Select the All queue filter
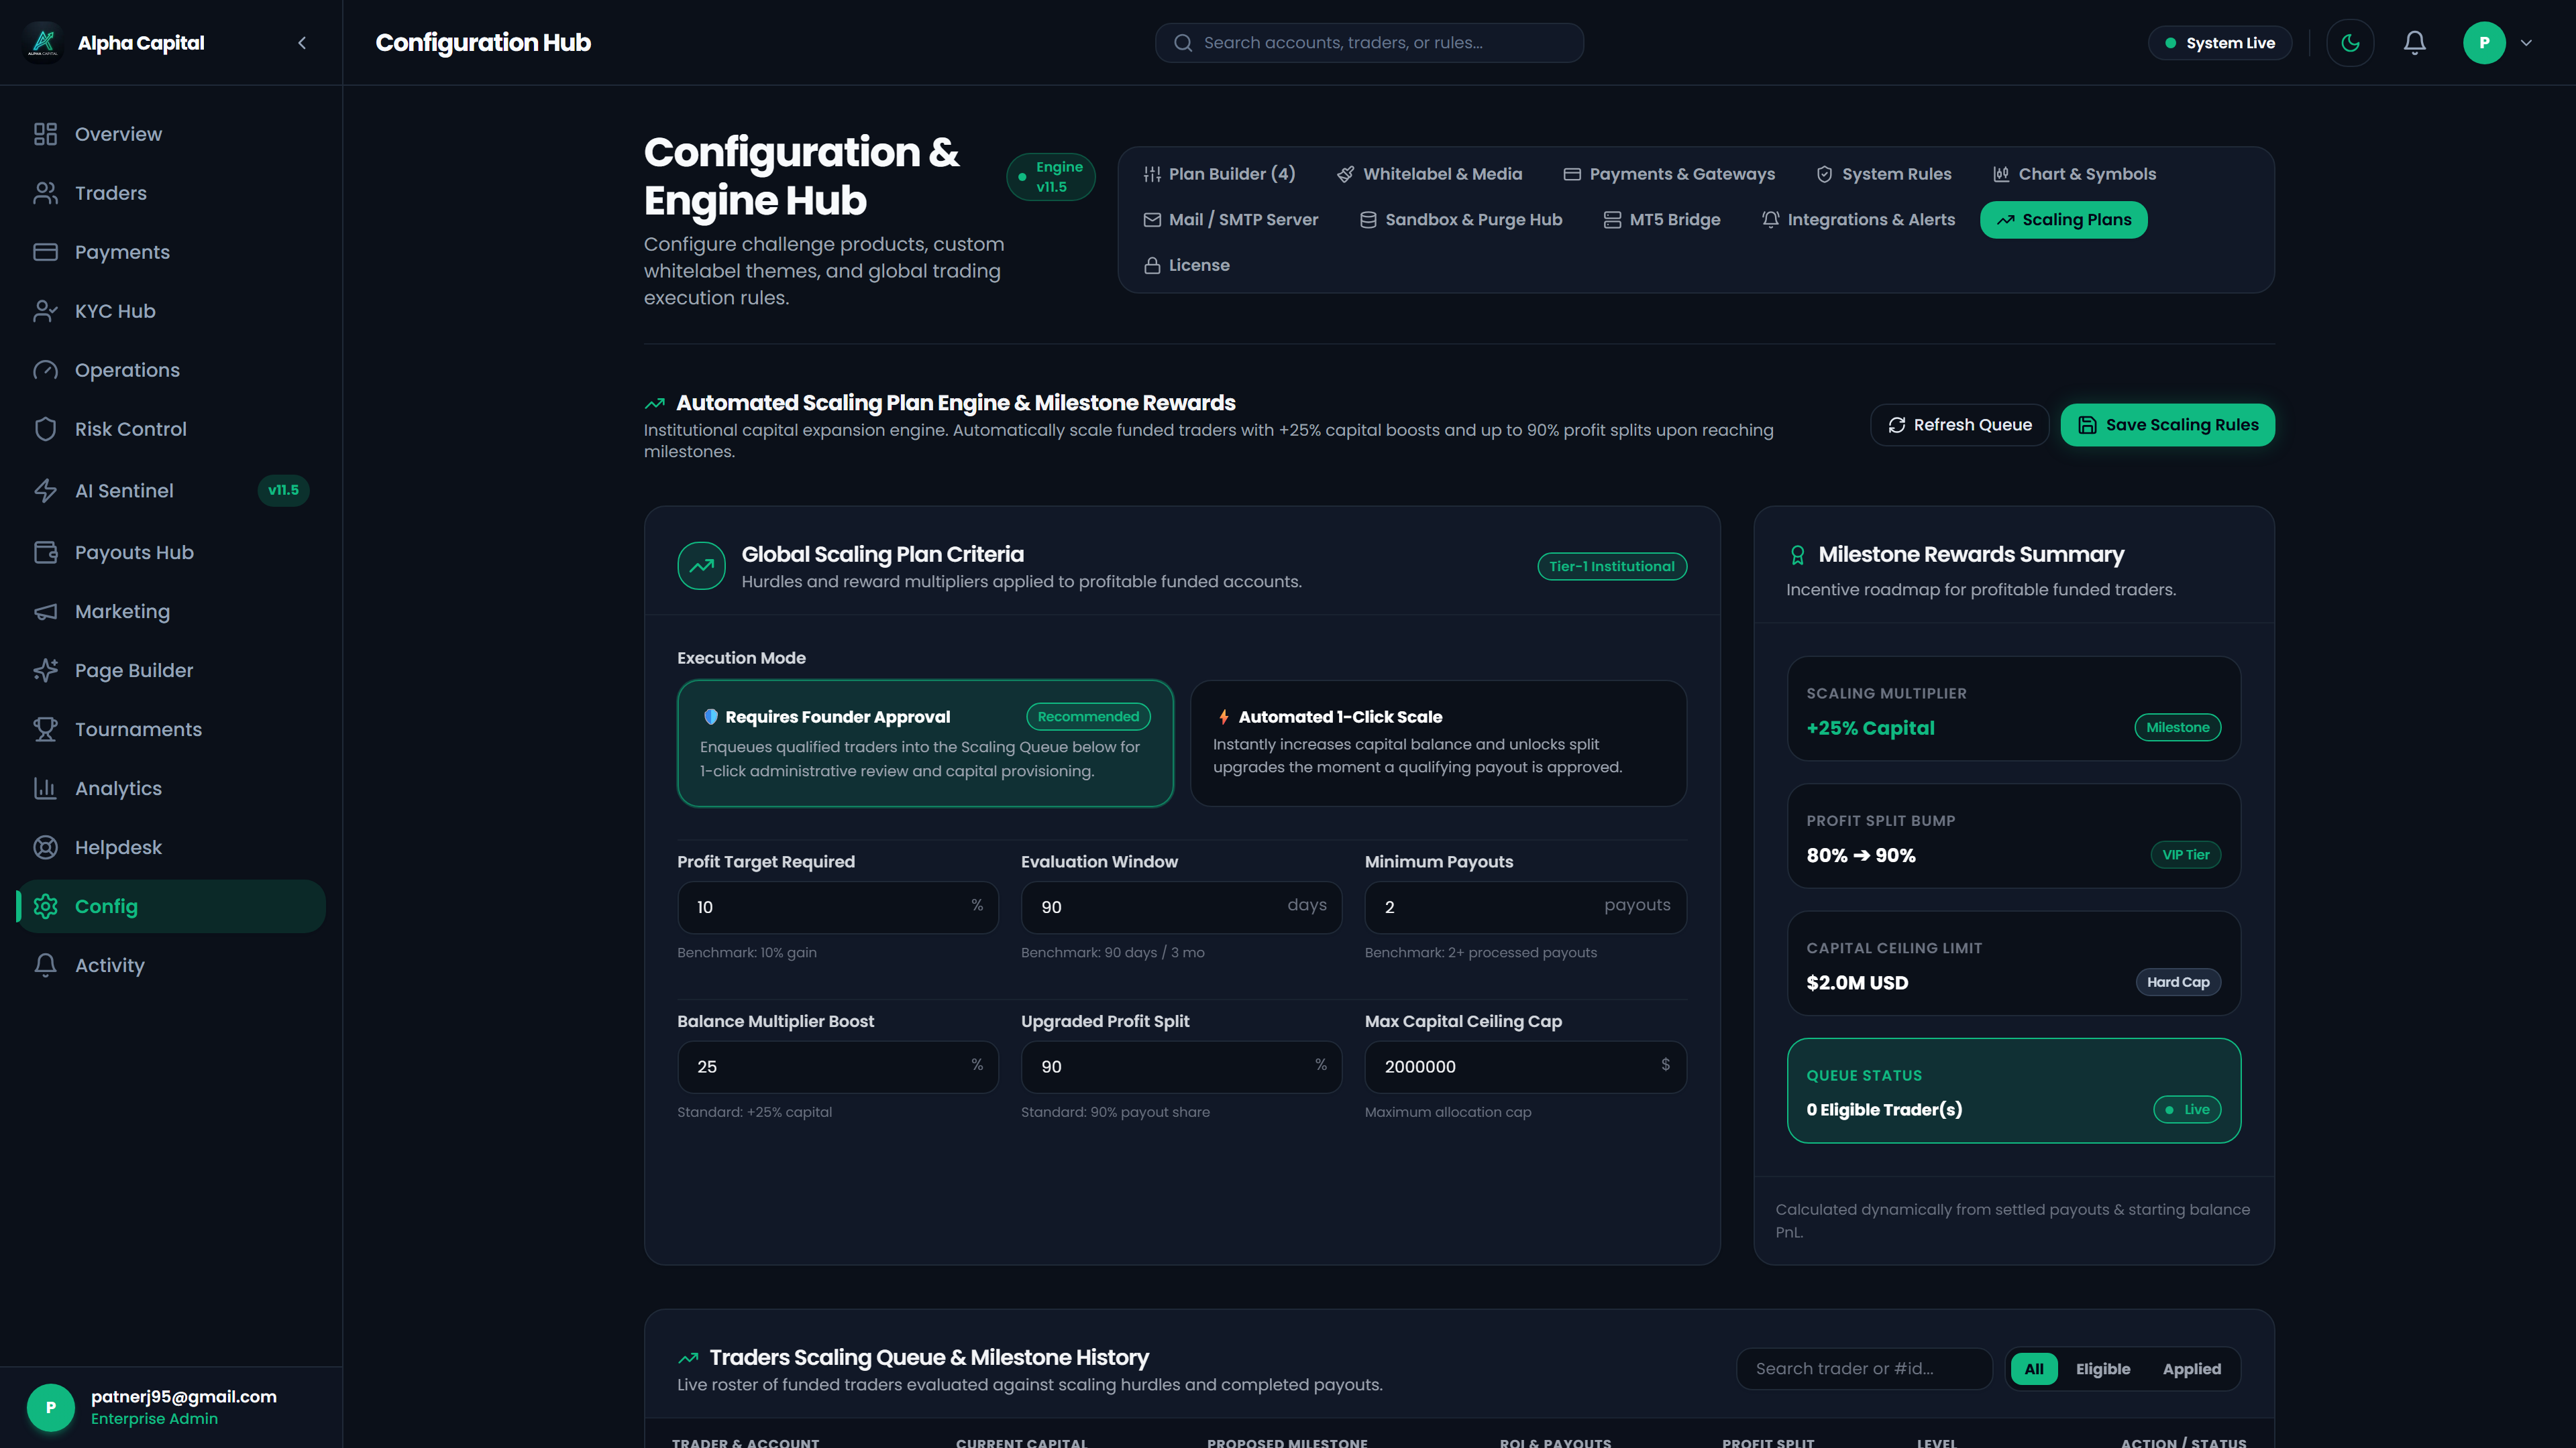2576x1448 pixels. (2034, 1369)
